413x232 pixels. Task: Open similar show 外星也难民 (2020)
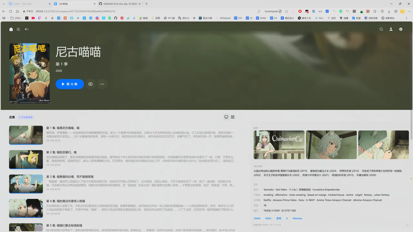[366, 175]
